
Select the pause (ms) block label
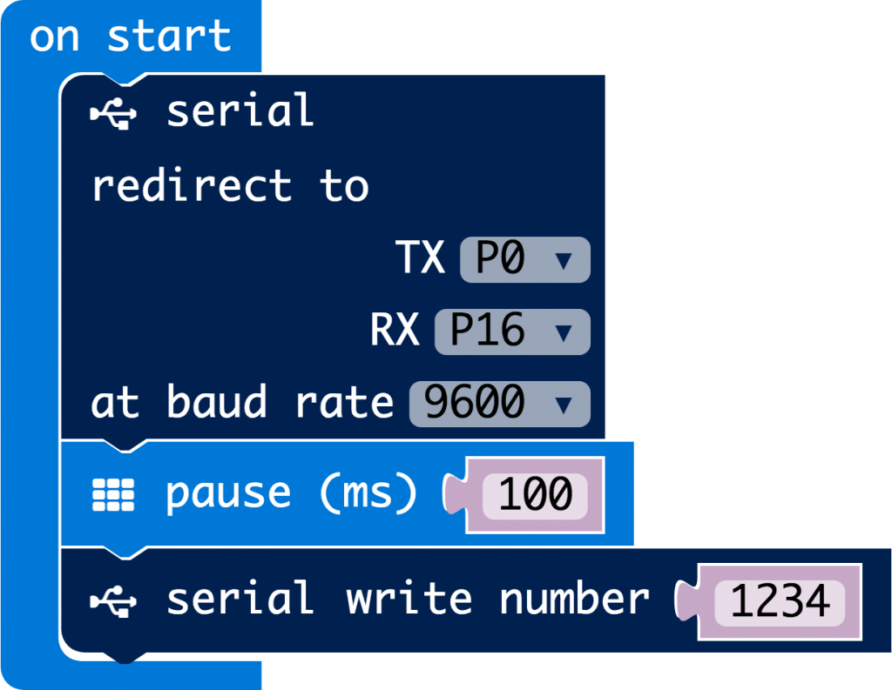pos(289,494)
